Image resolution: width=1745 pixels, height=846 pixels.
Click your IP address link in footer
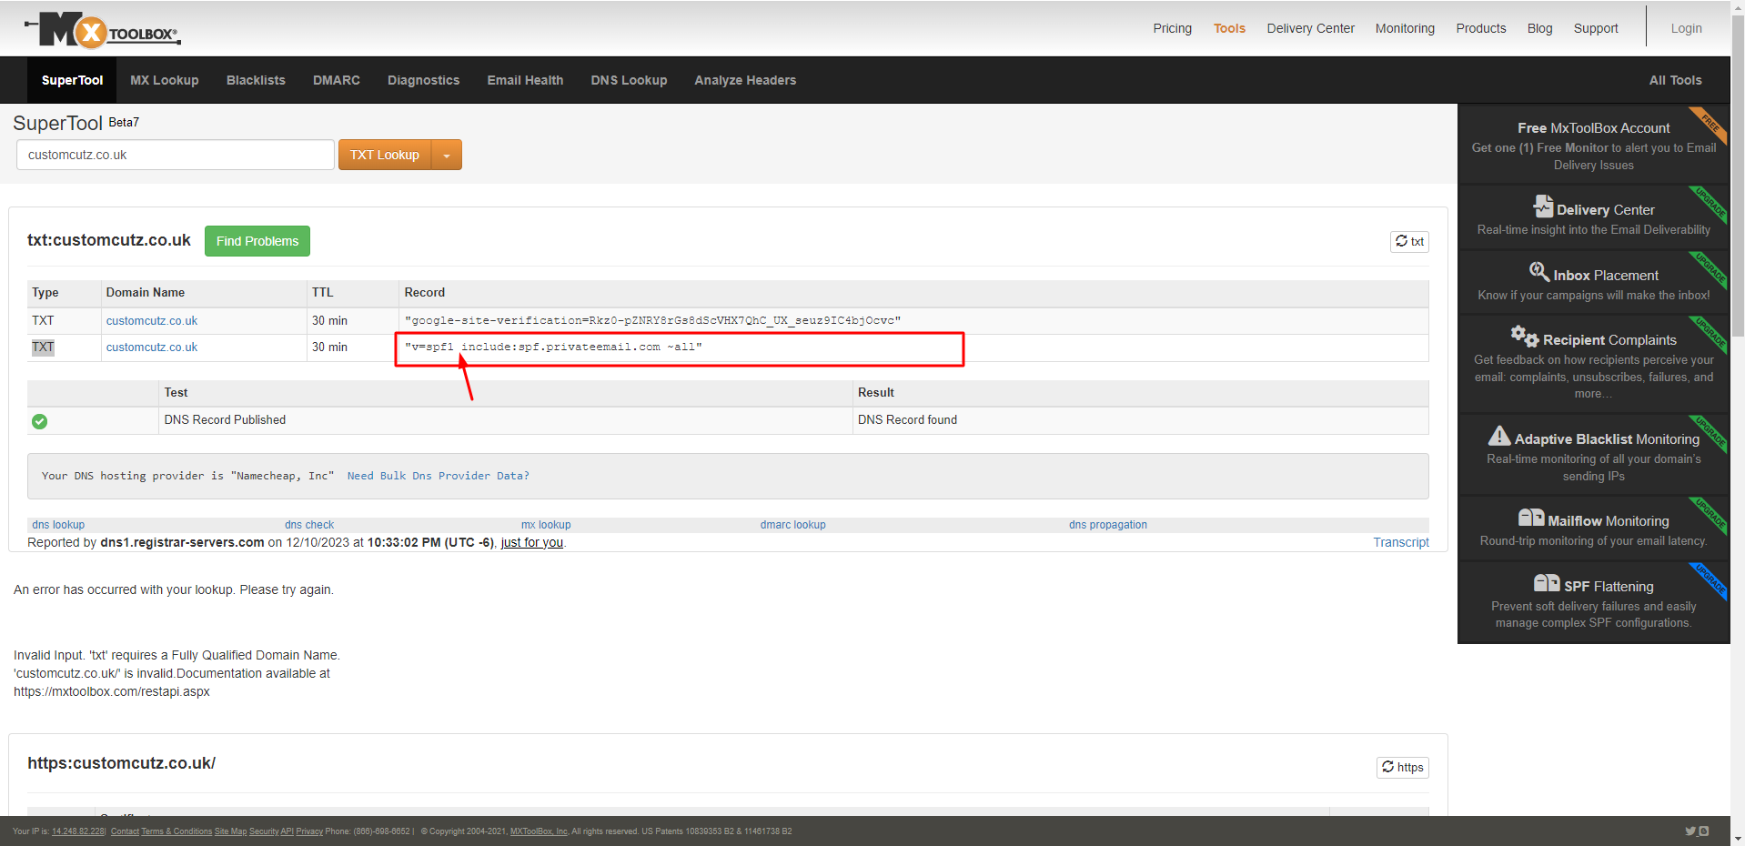coord(78,831)
